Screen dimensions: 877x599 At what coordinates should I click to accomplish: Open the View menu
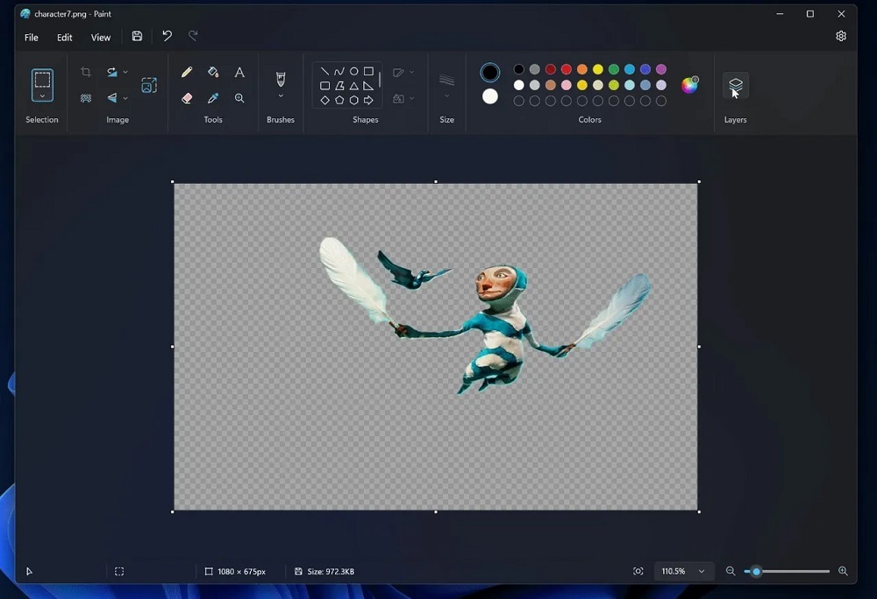(x=101, y=38)
